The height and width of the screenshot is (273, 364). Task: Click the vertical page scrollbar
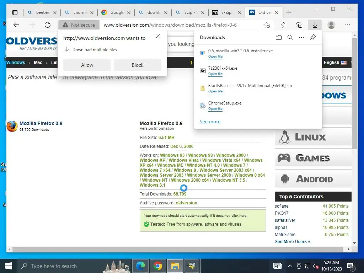354,93
